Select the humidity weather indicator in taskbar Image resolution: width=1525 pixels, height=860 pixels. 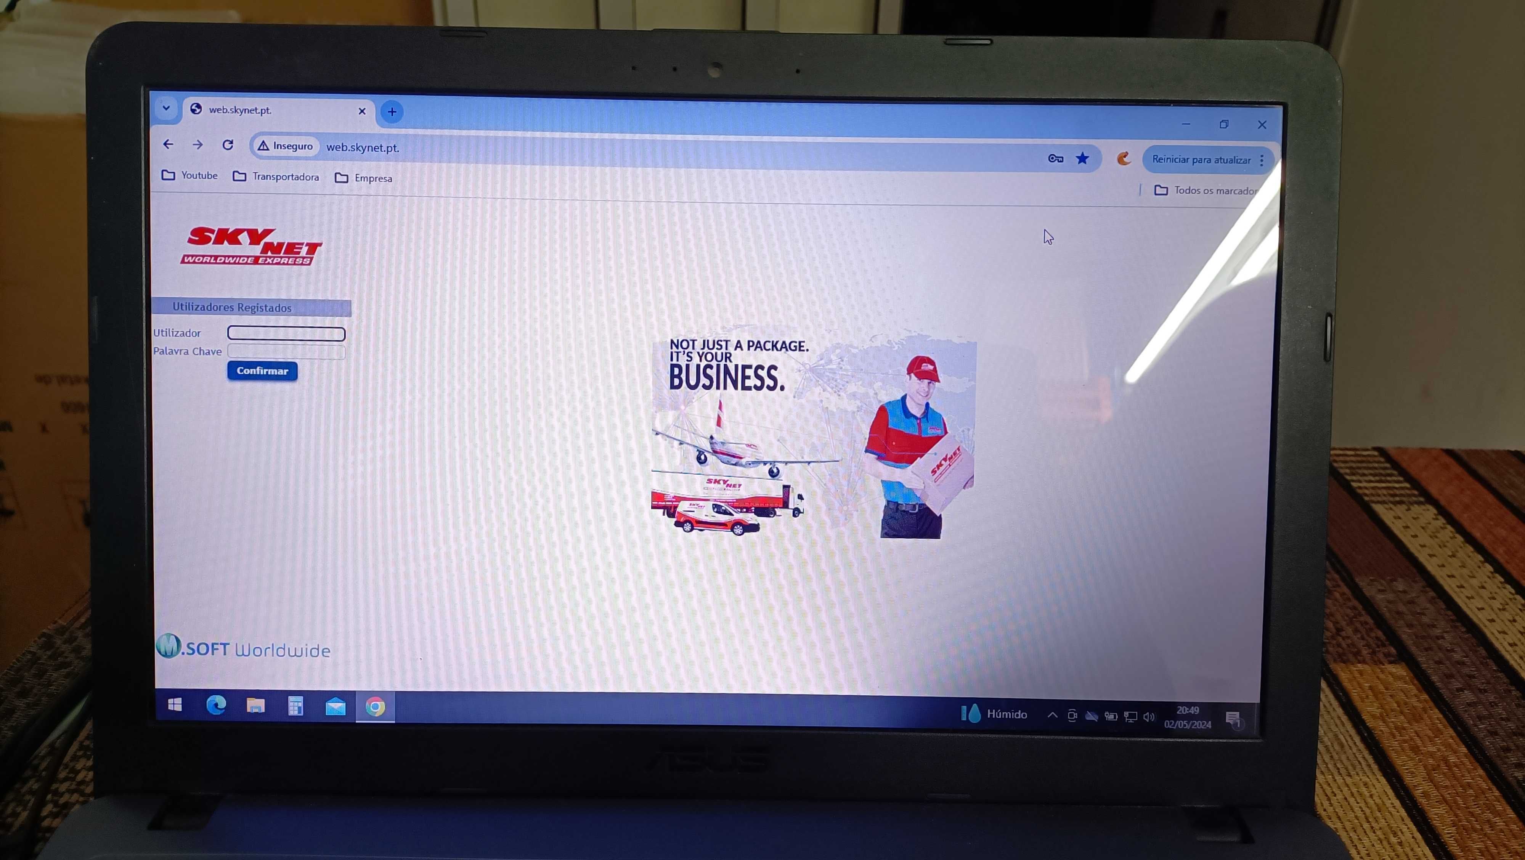[x=989, y=714]
